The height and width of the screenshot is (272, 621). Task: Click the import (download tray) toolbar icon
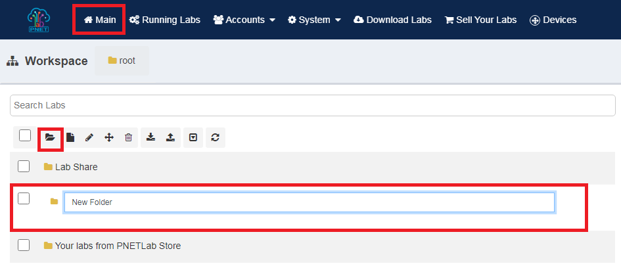pyautogui.click(x=150, y=137)
